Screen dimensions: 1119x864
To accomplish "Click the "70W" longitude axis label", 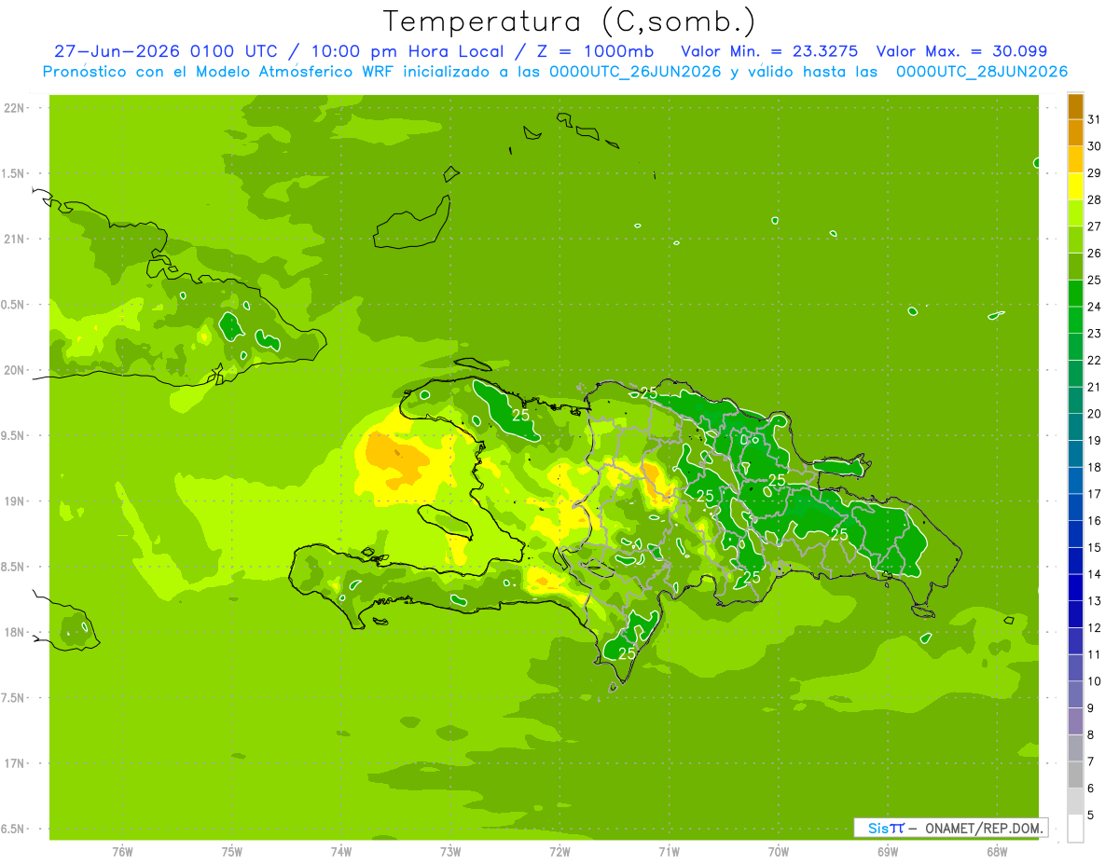I will [779, 852].
